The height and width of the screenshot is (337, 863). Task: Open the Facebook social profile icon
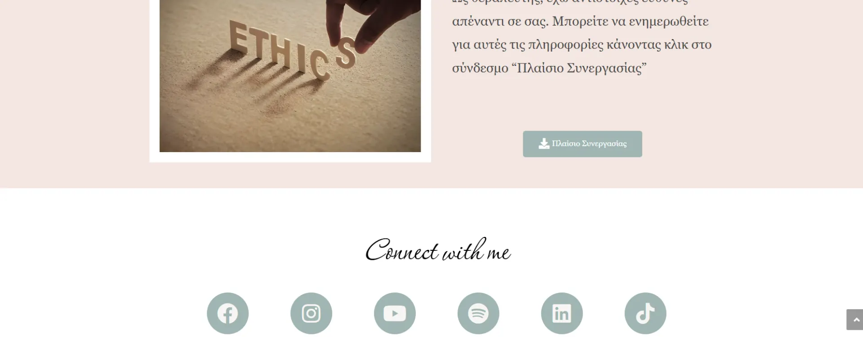tap(227, 313)
